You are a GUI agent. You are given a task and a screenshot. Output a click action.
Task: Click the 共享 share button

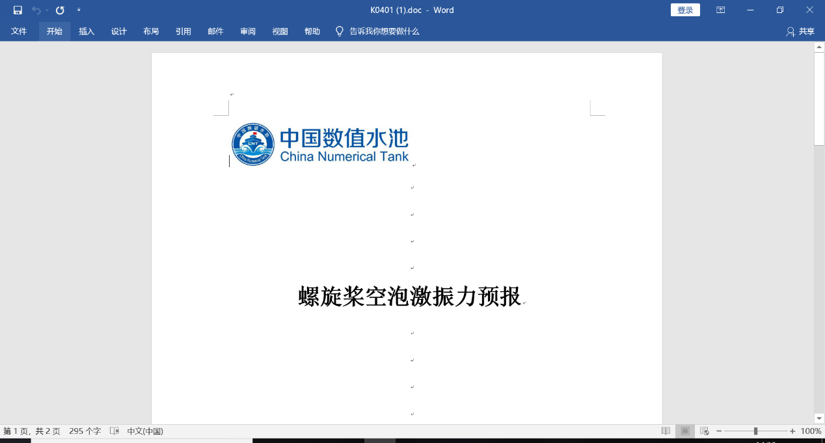800,31
